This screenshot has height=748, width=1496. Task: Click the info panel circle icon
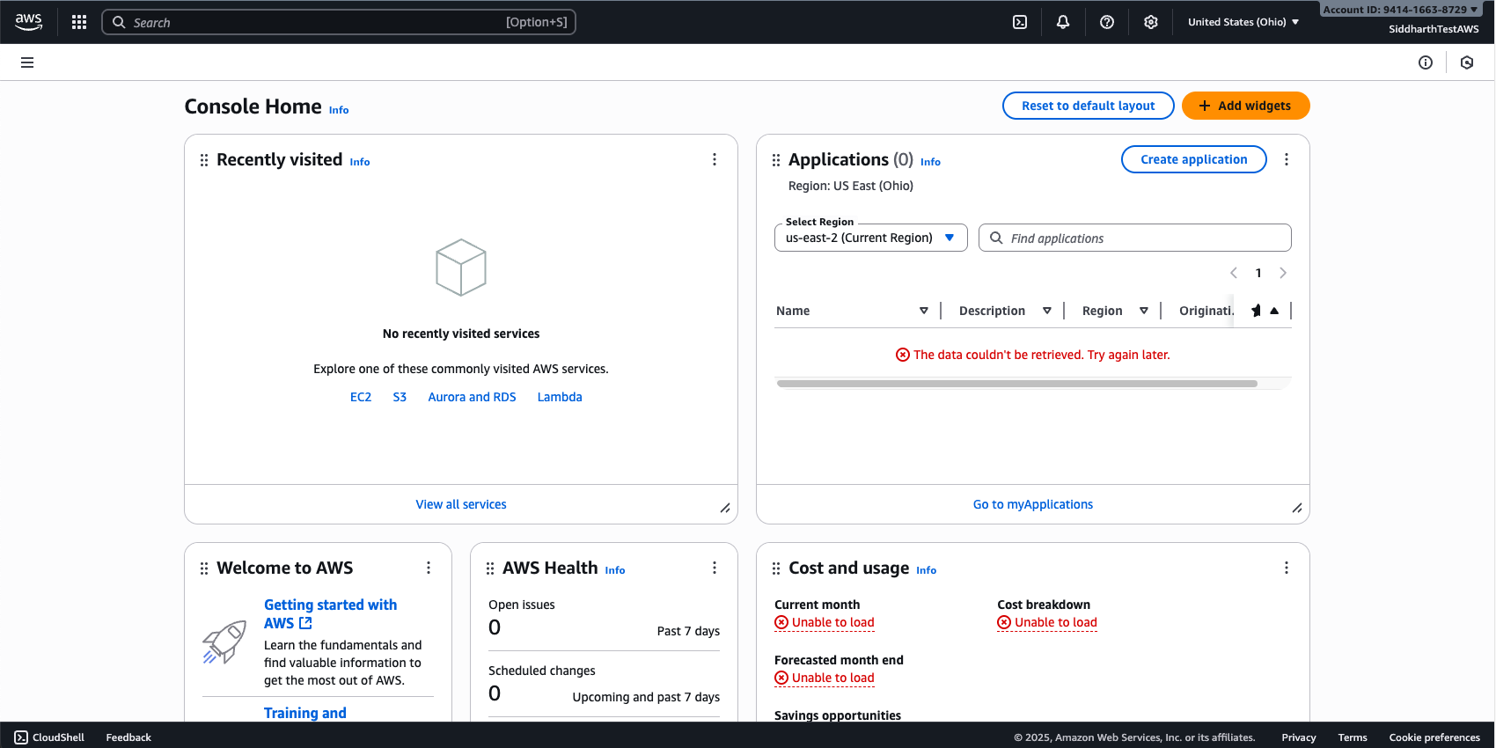(x=1426, y=62)
